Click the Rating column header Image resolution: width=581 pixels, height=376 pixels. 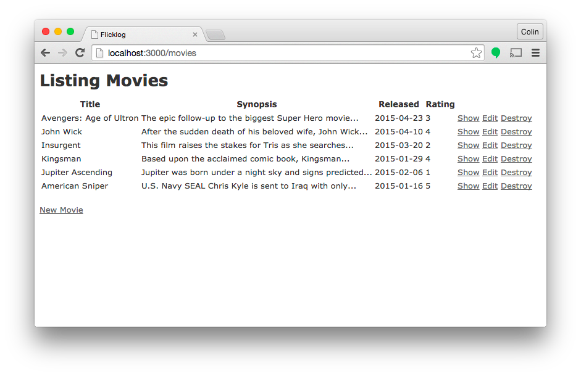(x=440, y=104)
